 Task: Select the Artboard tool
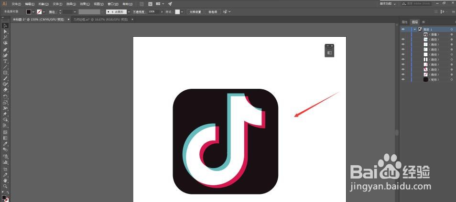tap(5, 169)
